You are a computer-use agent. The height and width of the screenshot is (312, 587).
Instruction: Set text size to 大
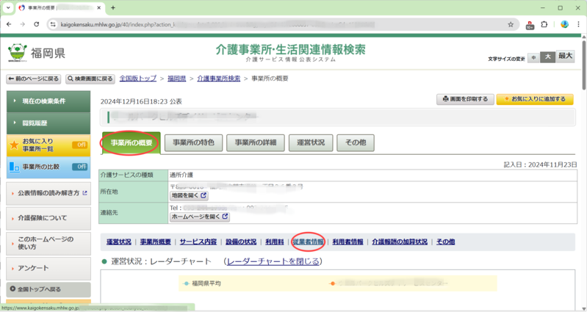point(547,57)
